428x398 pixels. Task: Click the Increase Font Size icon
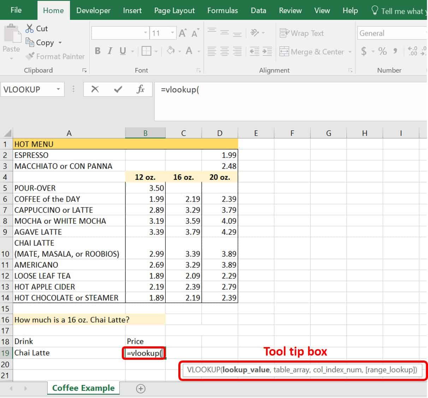[183, 33]
